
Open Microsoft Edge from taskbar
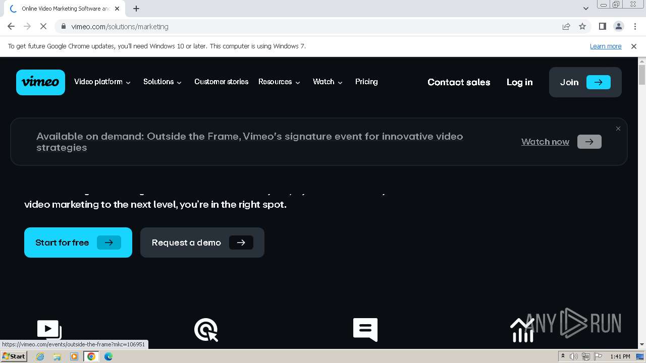tap(109, 356)
